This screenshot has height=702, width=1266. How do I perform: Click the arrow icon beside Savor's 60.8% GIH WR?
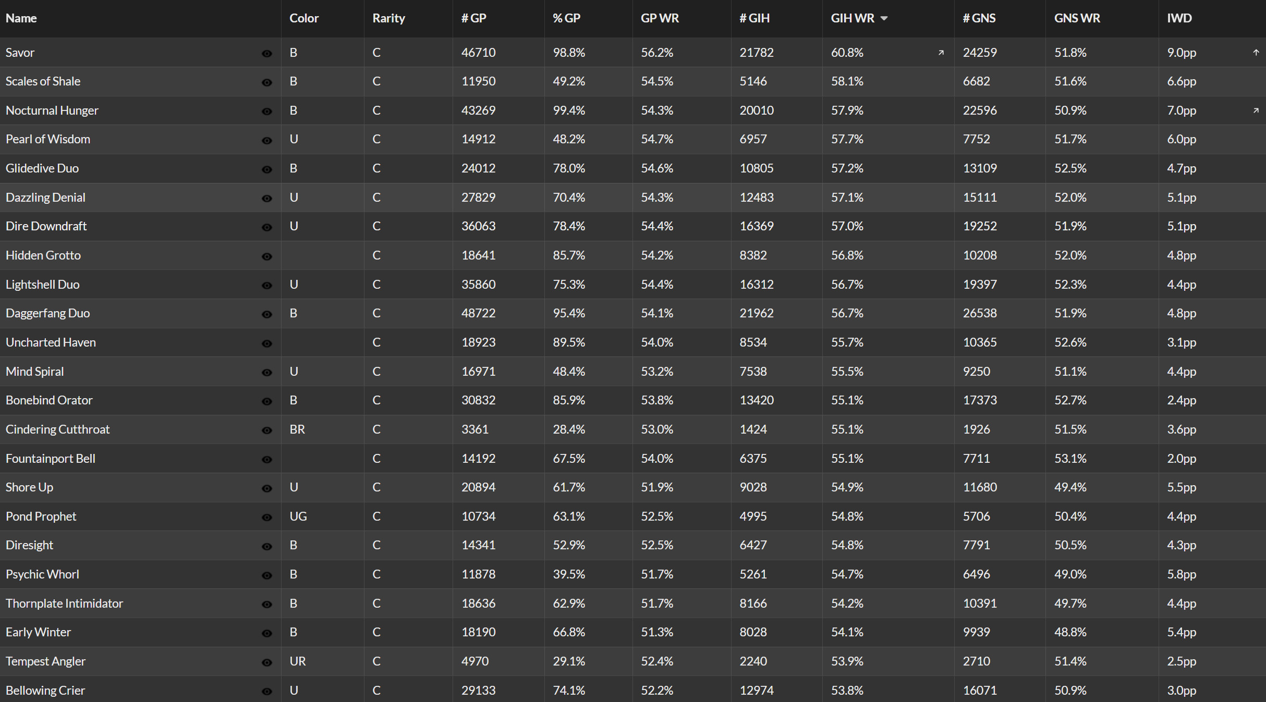pos(941,53)
